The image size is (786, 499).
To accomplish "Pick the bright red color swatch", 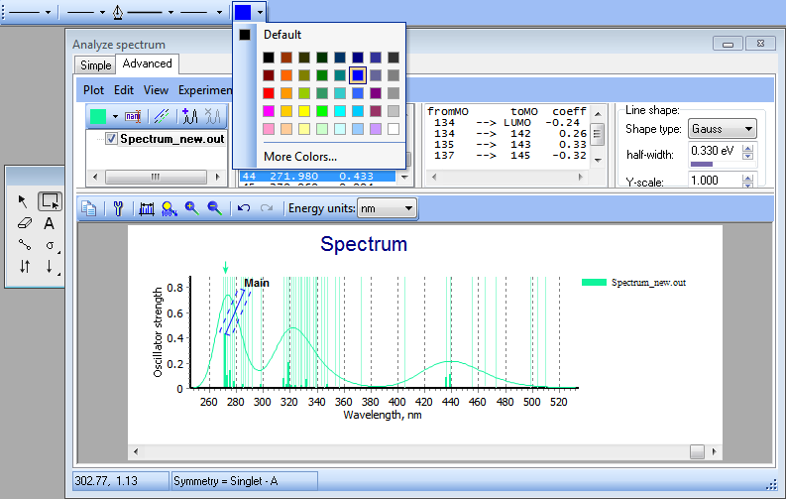I will 269,93.
